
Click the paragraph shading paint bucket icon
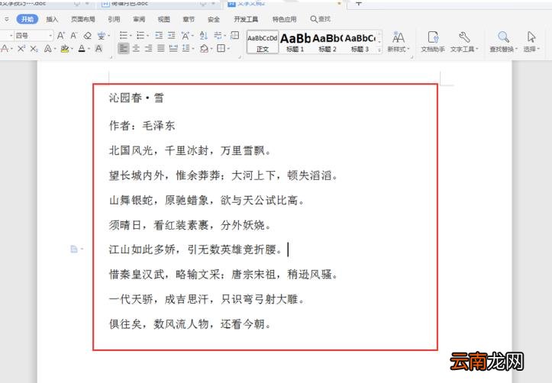tap(204, 49)
